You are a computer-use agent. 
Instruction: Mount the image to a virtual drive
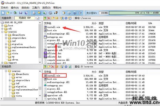pos(50,13)
